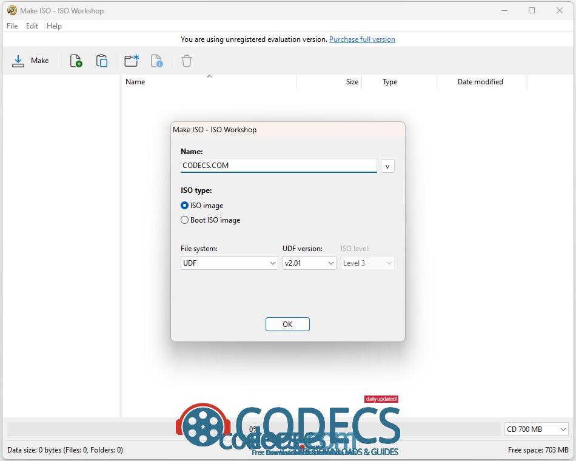Viewport: 576px width, 461px height.
Task: Click the Delete trash icon
Action: click(x=187, y=61)
